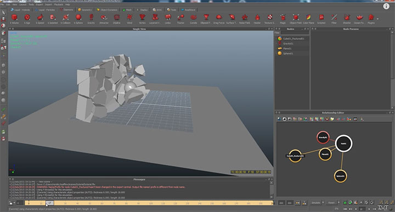Viewport: 395px width, 212px height.
Task: Add a Noise Field daemon
Action: tap(244, 19)
